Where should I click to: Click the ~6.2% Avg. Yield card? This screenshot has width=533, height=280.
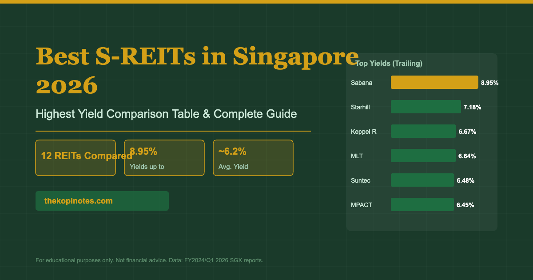253,158
